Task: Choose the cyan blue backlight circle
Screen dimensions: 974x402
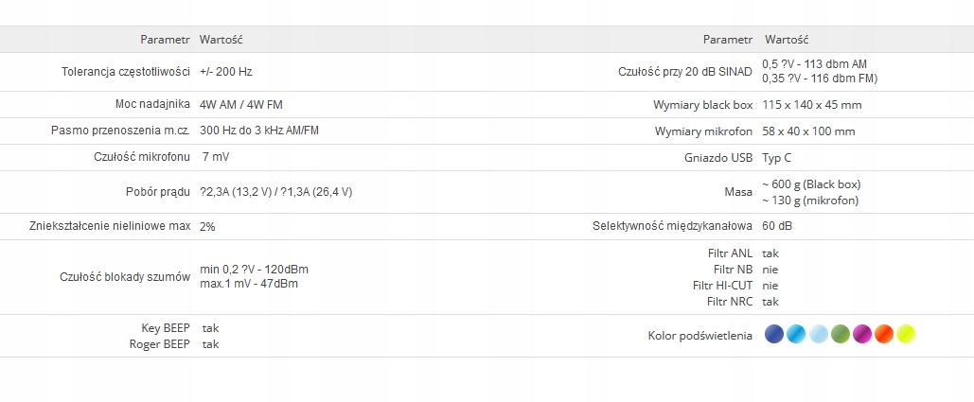Action: [x=796, y=334]
